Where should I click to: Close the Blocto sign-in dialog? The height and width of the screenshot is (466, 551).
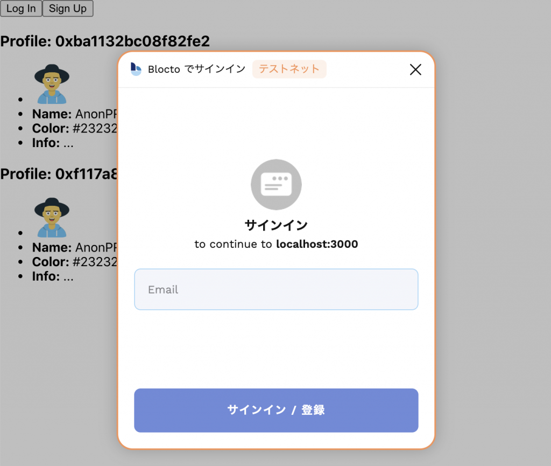pos(415,69)
